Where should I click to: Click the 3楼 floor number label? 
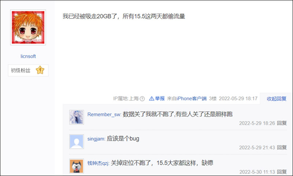pyautogui.click(x=213, y=98)
